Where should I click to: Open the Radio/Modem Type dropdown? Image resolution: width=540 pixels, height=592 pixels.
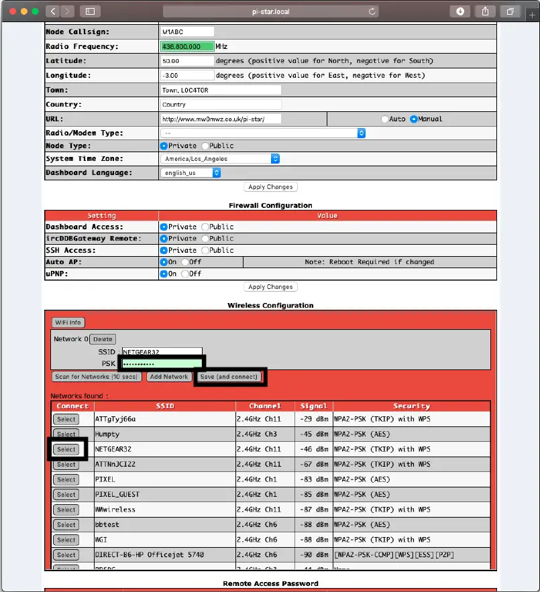click(x=263, y=133)
